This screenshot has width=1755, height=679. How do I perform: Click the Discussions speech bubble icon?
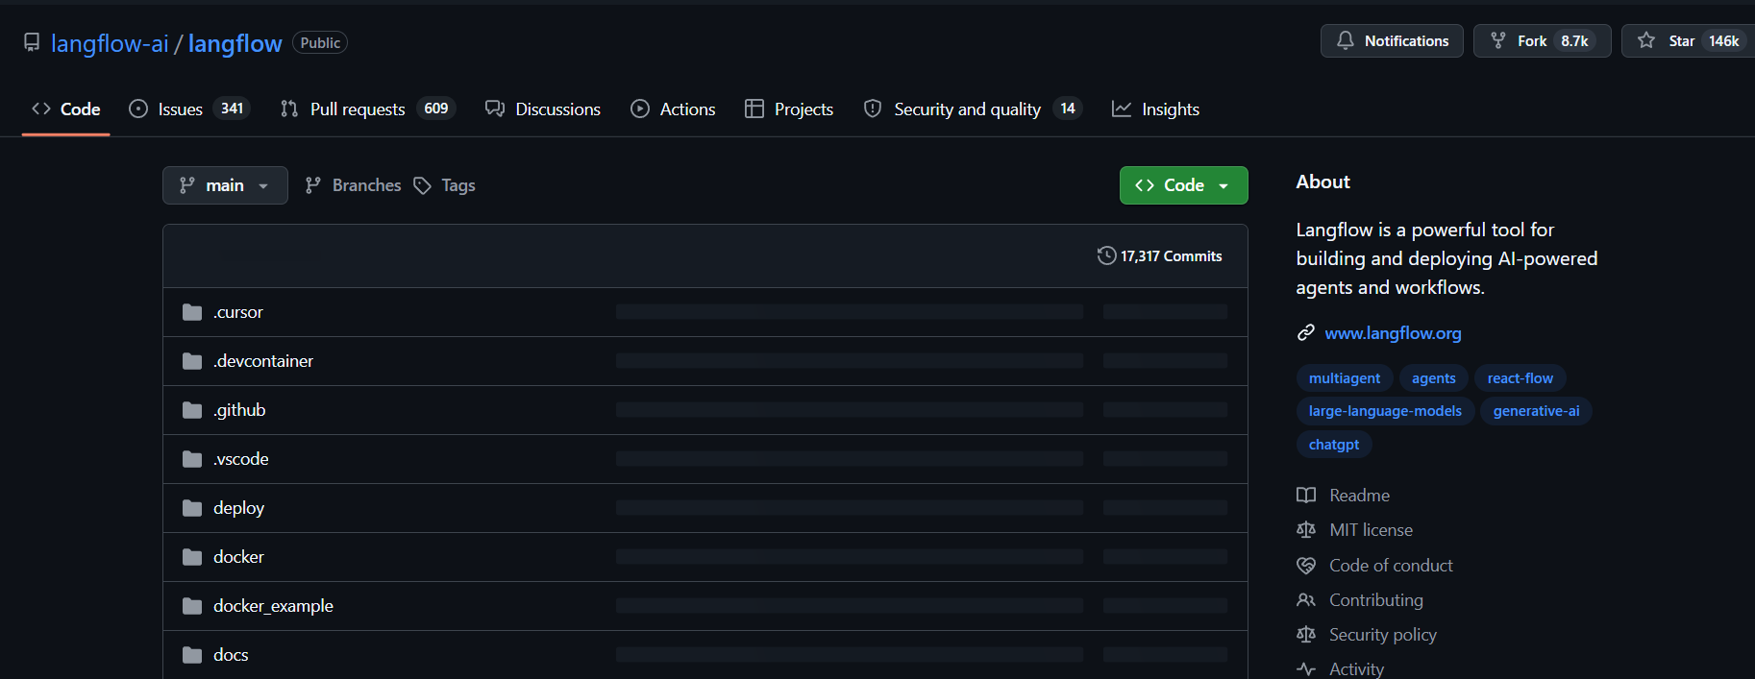(x=495, y=109)
